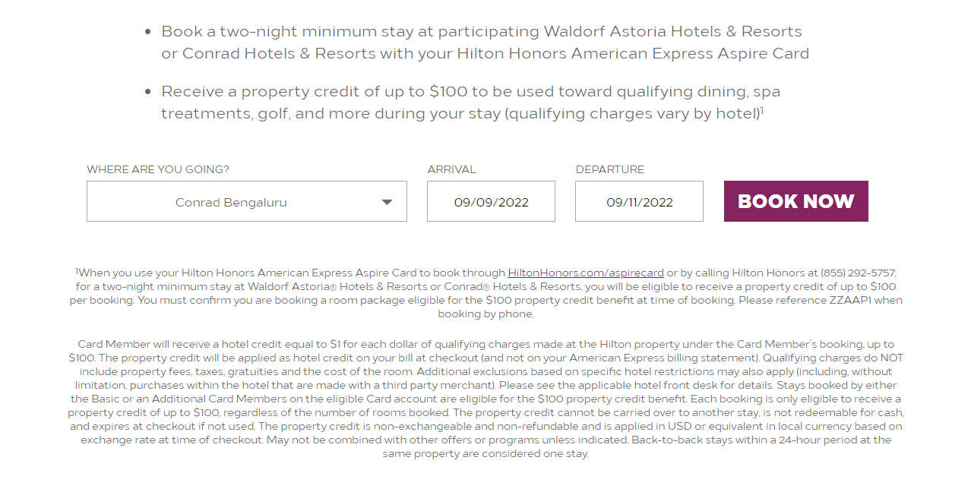This screenshot has height=492, width=971.
Task: Click the DEPARTURE field label
Action: tap(610, 169)
